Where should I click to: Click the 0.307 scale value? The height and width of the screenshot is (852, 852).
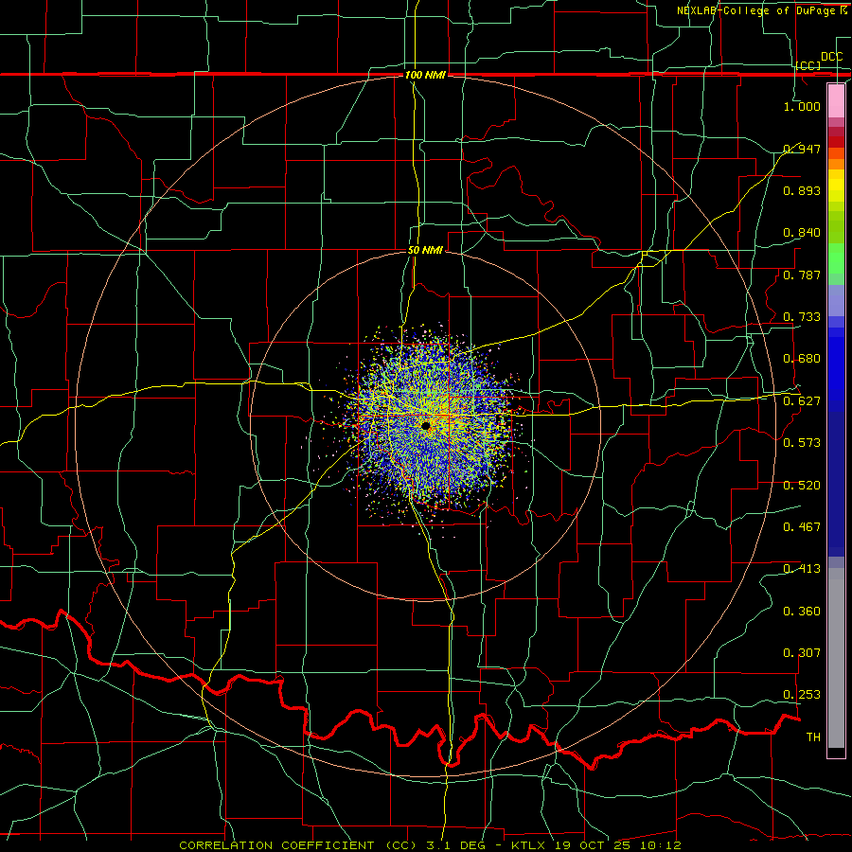802,653
